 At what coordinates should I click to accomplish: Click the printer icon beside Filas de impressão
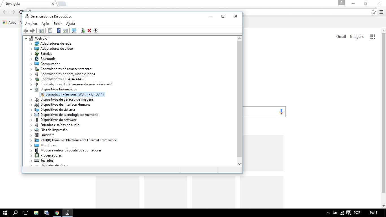[x=36, y=130]
